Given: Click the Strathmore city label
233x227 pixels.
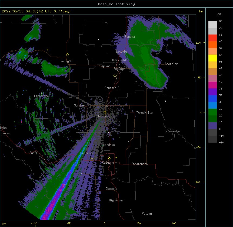Looking at the screenshot, I should click(x=139, y=164).
